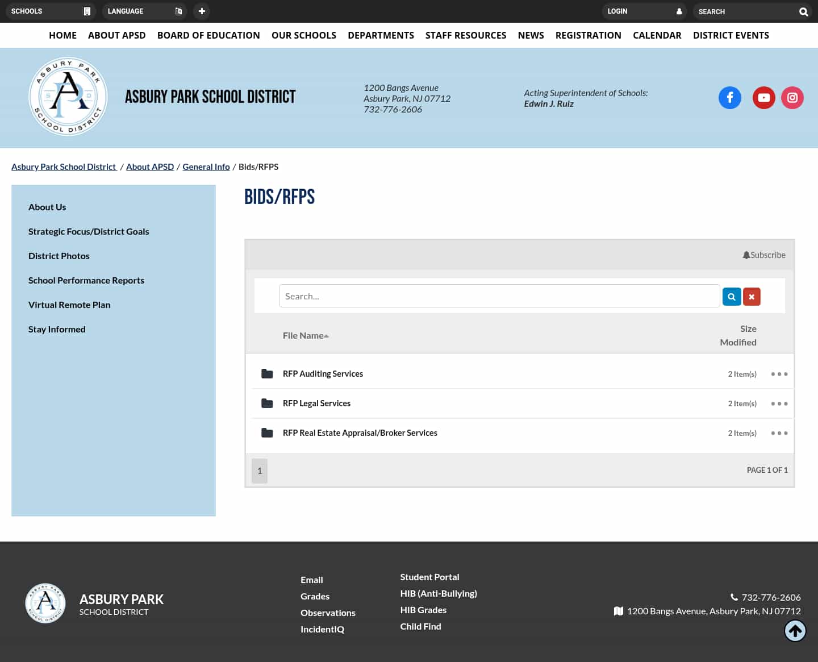
Task: Select STAFF RESOURCES in the navigation
Action: 466,35
